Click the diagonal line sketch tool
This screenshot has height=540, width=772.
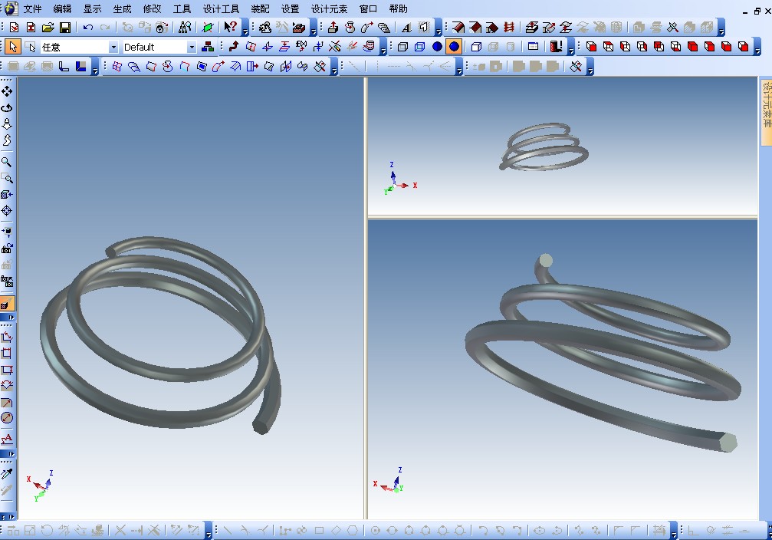(227, 531)
